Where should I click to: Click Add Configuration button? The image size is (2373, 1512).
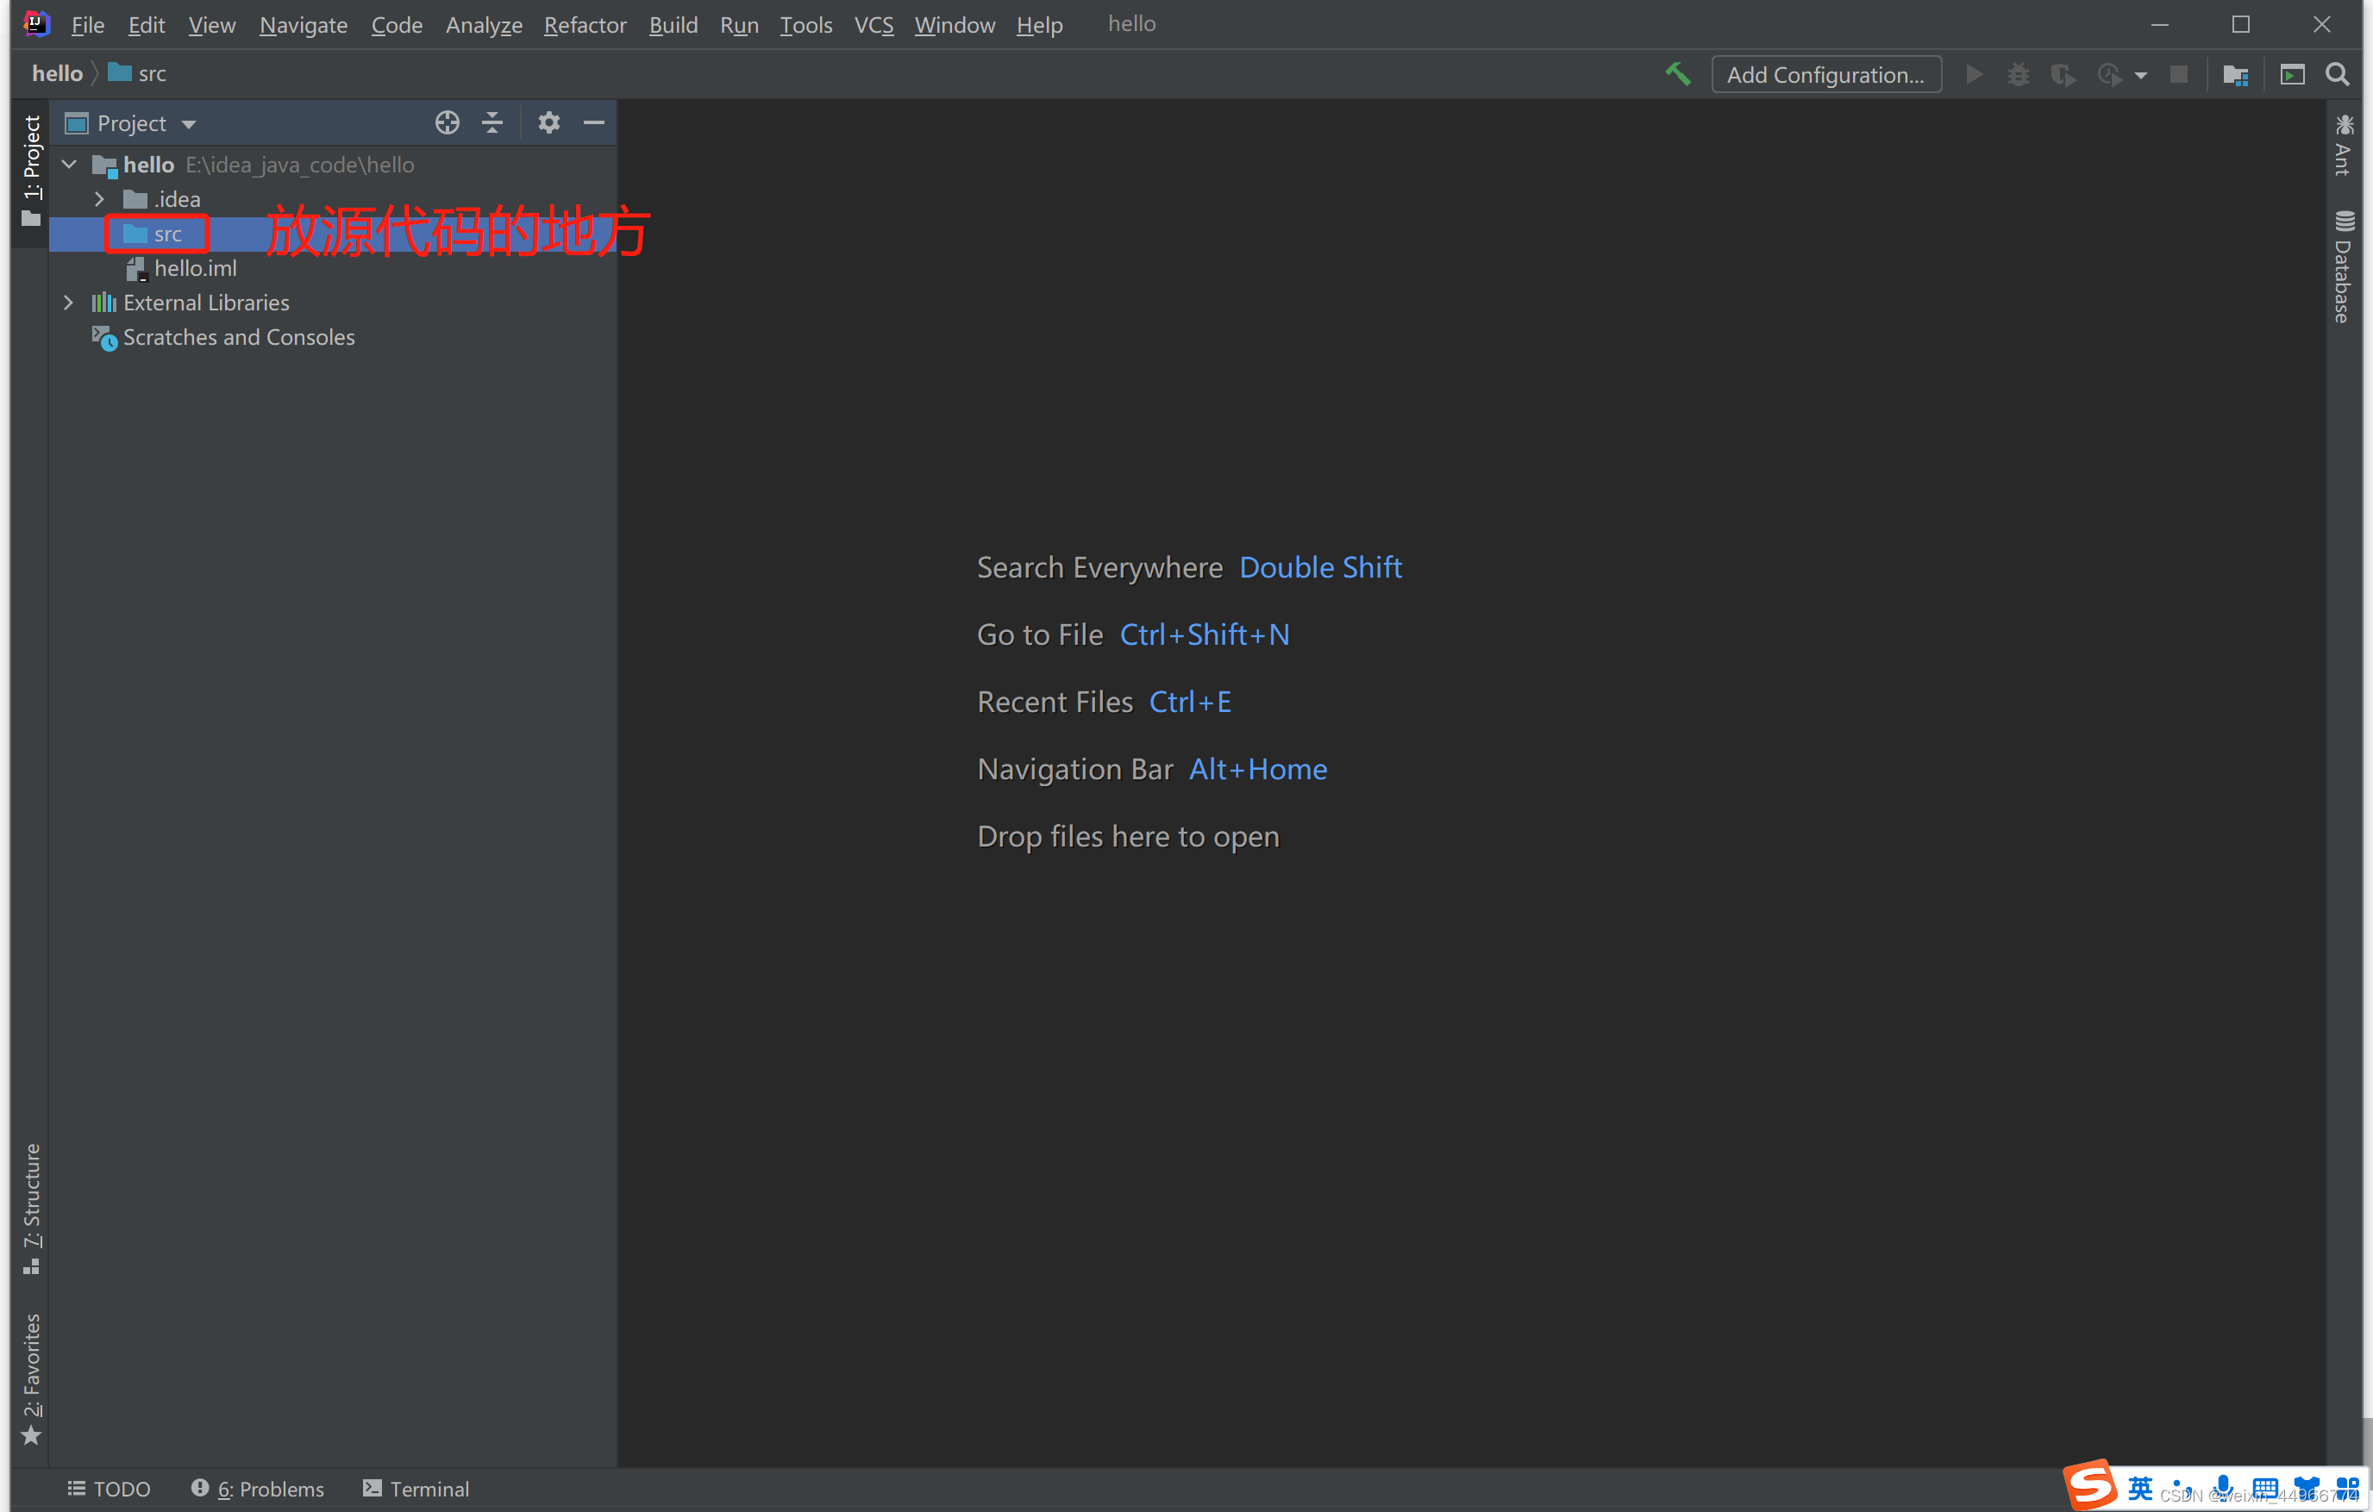pos(1825,75)
